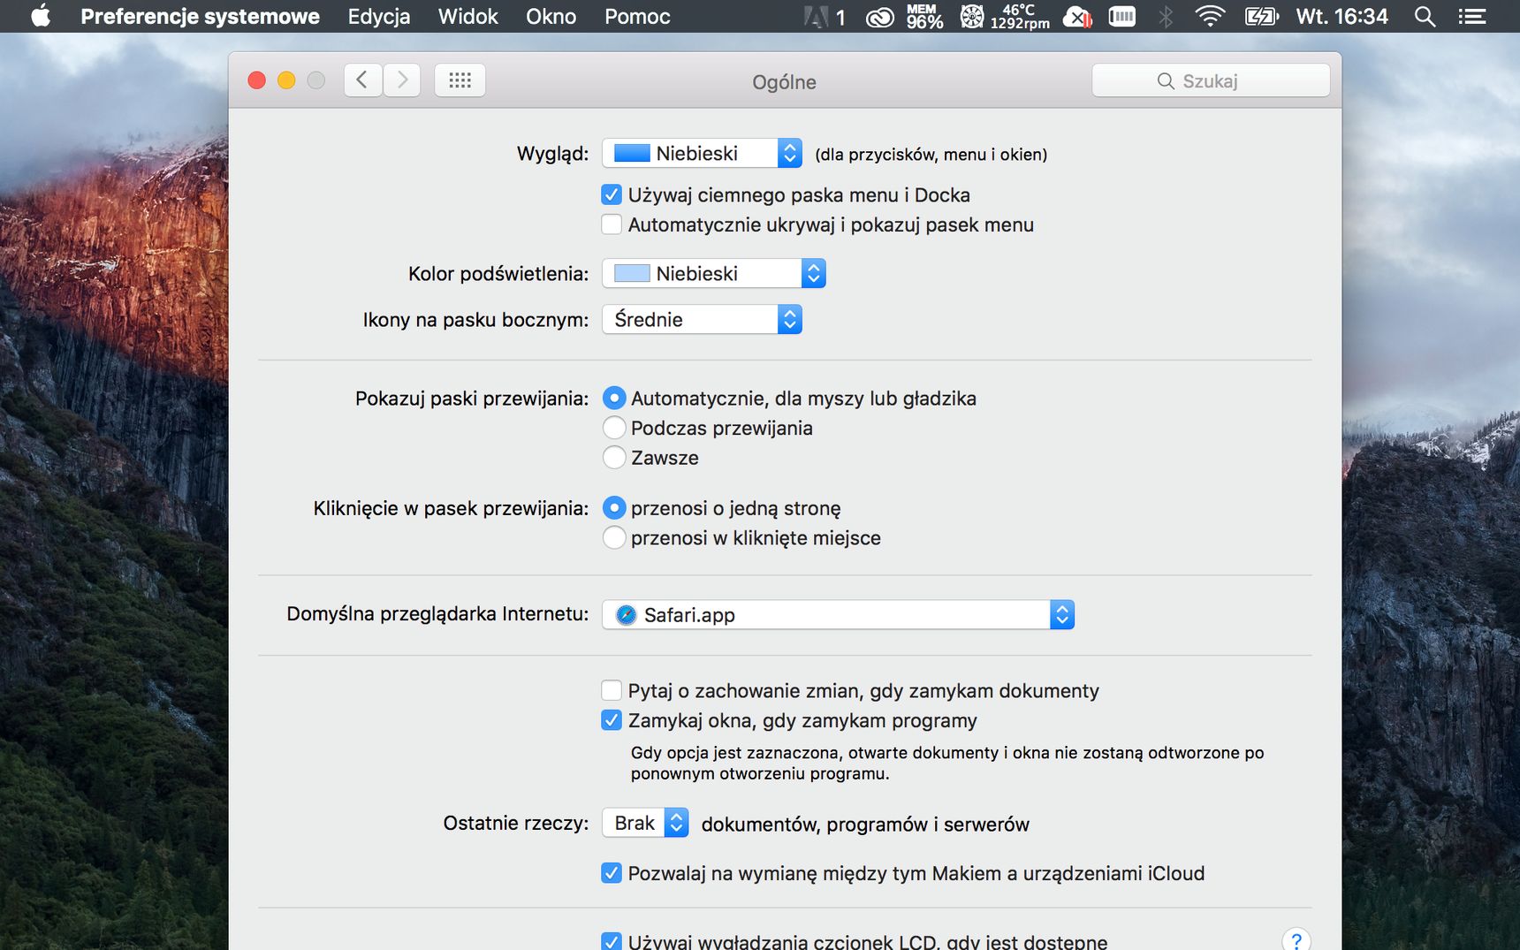This screenshot has width=1520, height=950.
Task: Toggle Pozwalaj na wymianę z urządzeniami iCloud
Action: [x=612, y=873]
